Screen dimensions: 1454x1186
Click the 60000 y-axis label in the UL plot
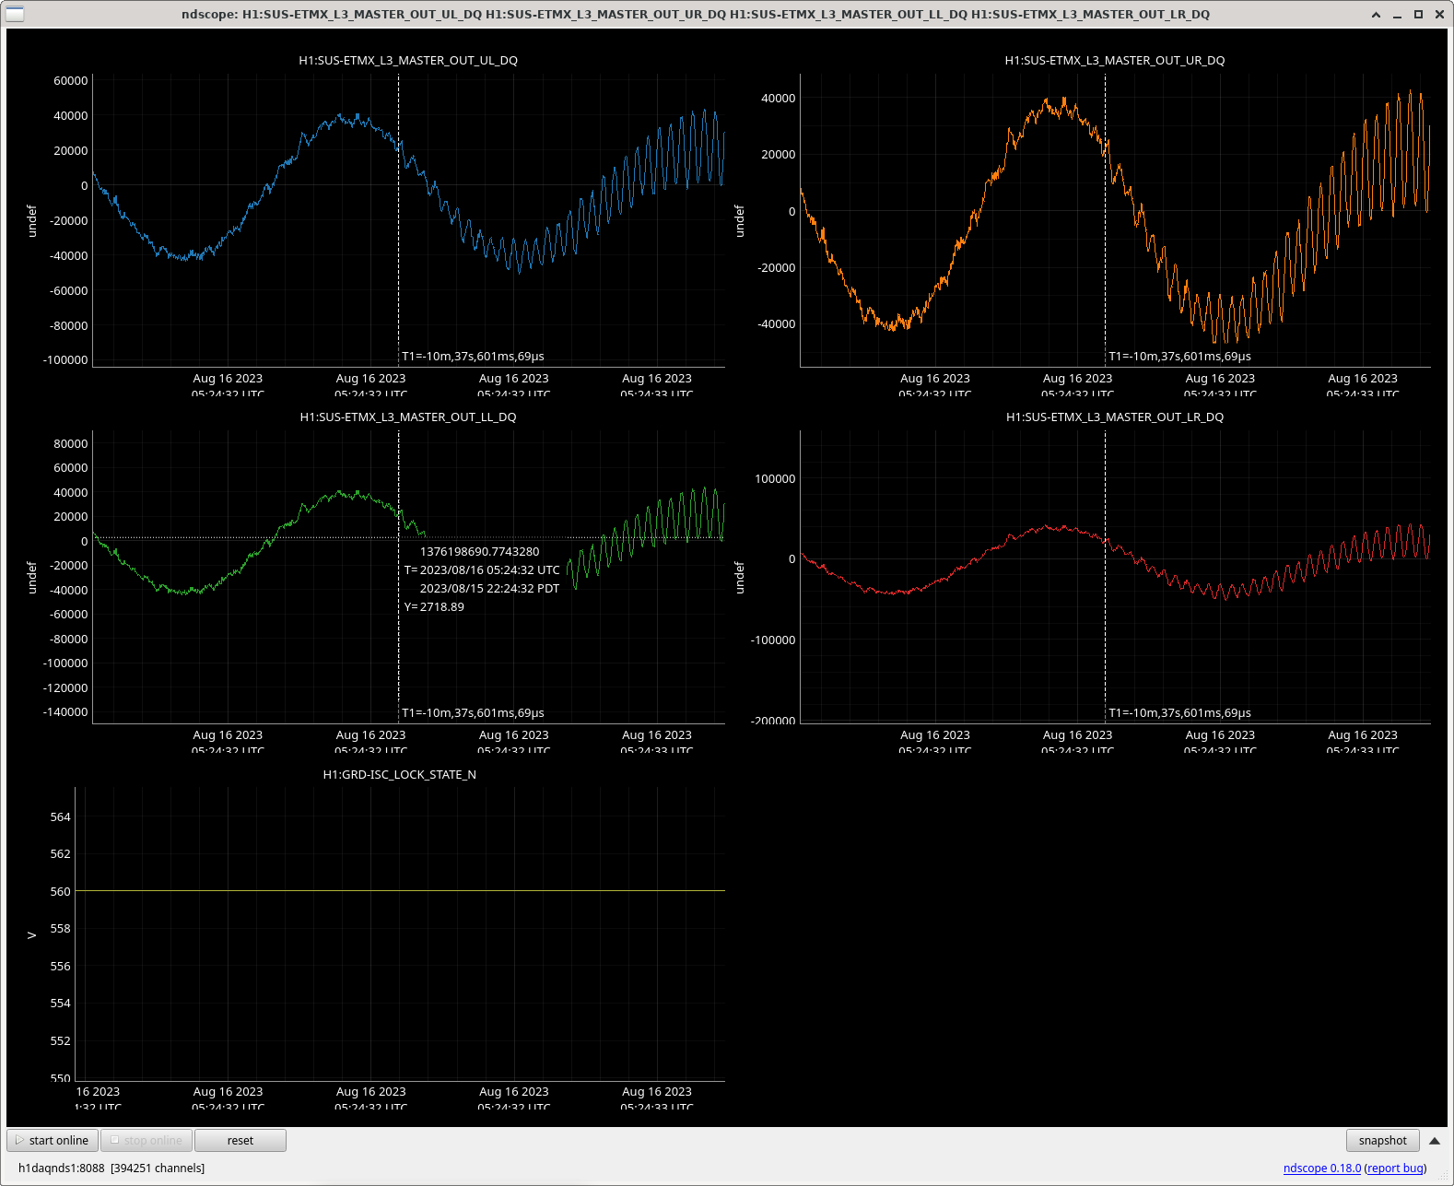pos(71,80)
